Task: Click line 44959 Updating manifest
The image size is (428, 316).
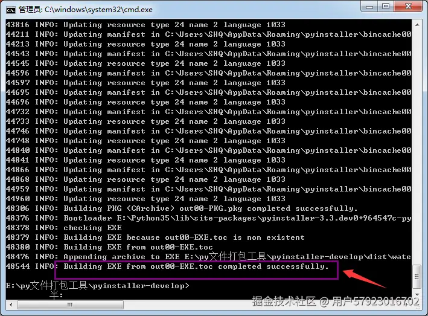Action: pyautogui.click(x=208, y=189)
